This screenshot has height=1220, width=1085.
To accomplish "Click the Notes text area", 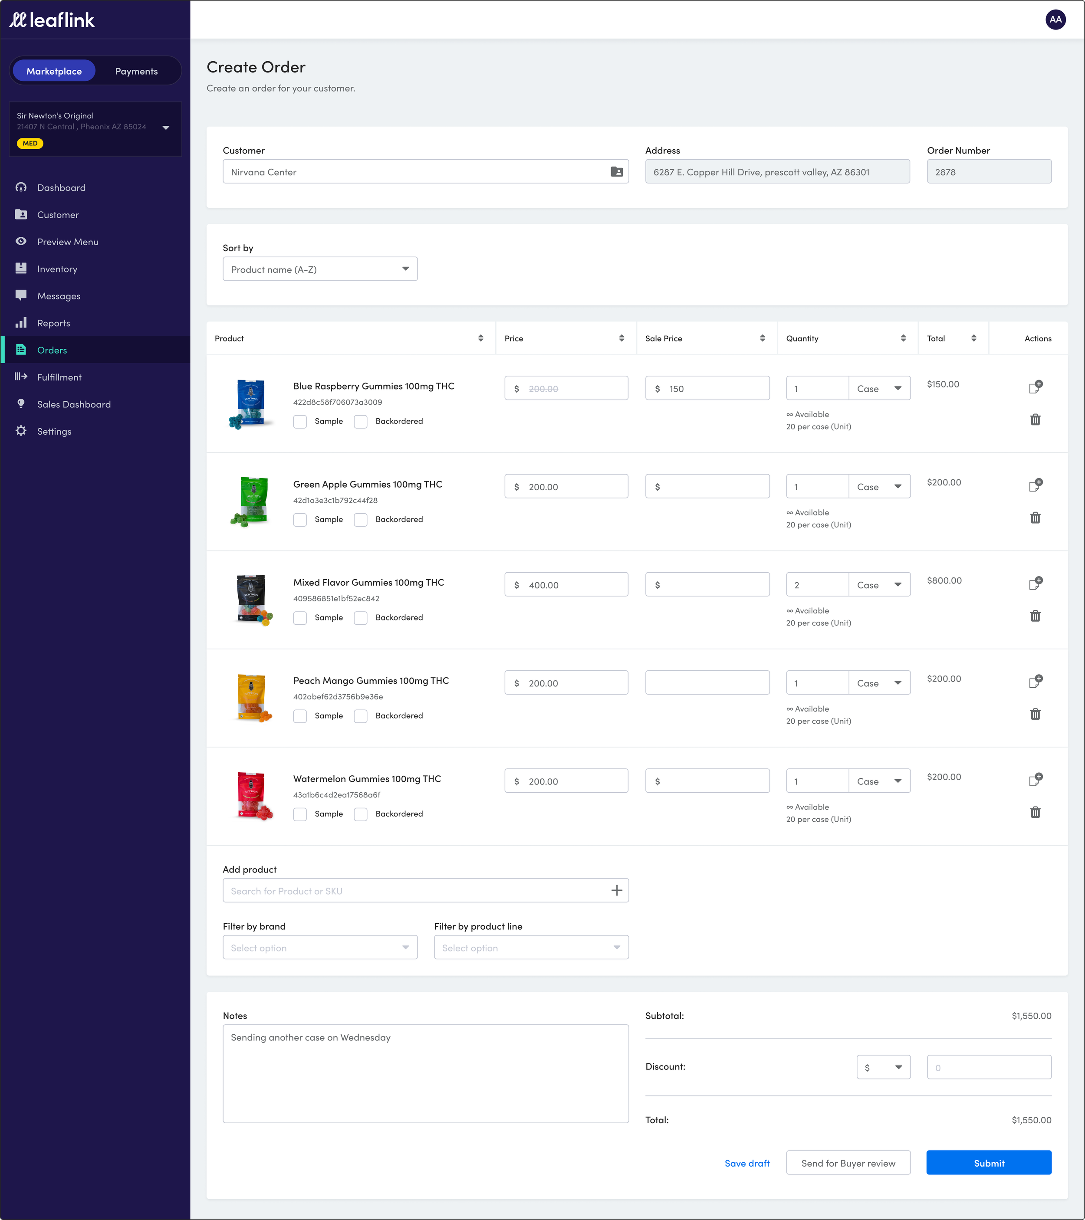I will (425, 1074).
